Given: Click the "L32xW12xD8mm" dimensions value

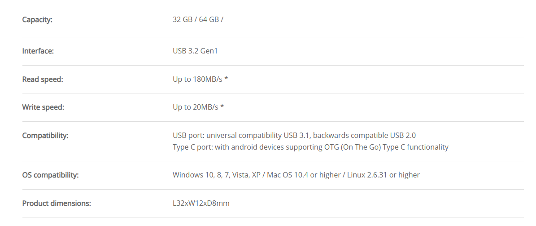Looking at the screenshot, I should click(201, 203).
